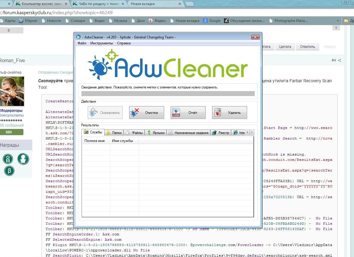Open the Internet Explorer results tab

pyautogui.click(x=238, y=132)
